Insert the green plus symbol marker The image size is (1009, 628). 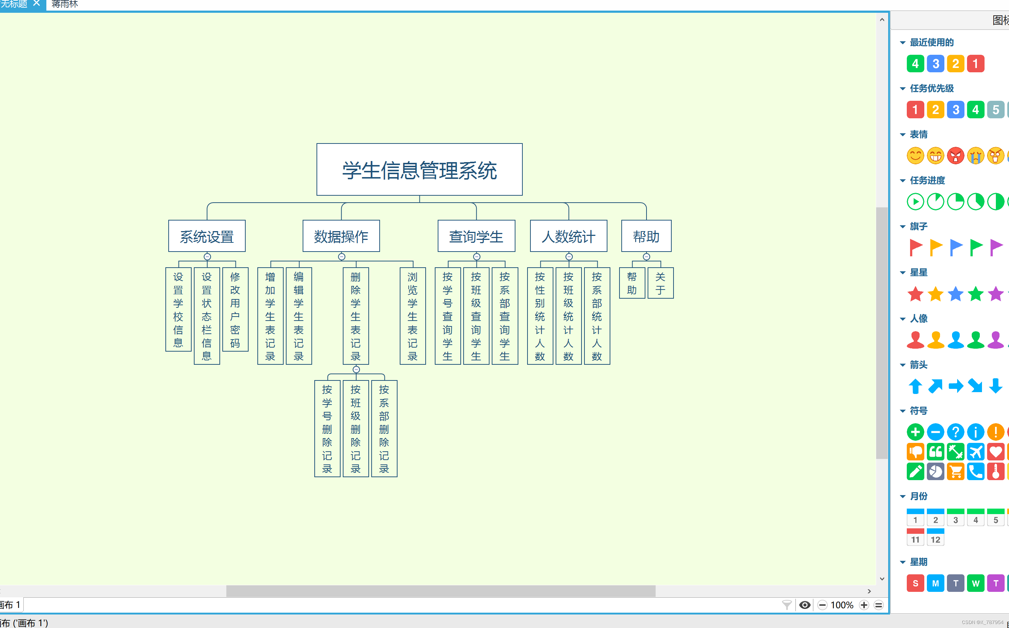point(915,432)
